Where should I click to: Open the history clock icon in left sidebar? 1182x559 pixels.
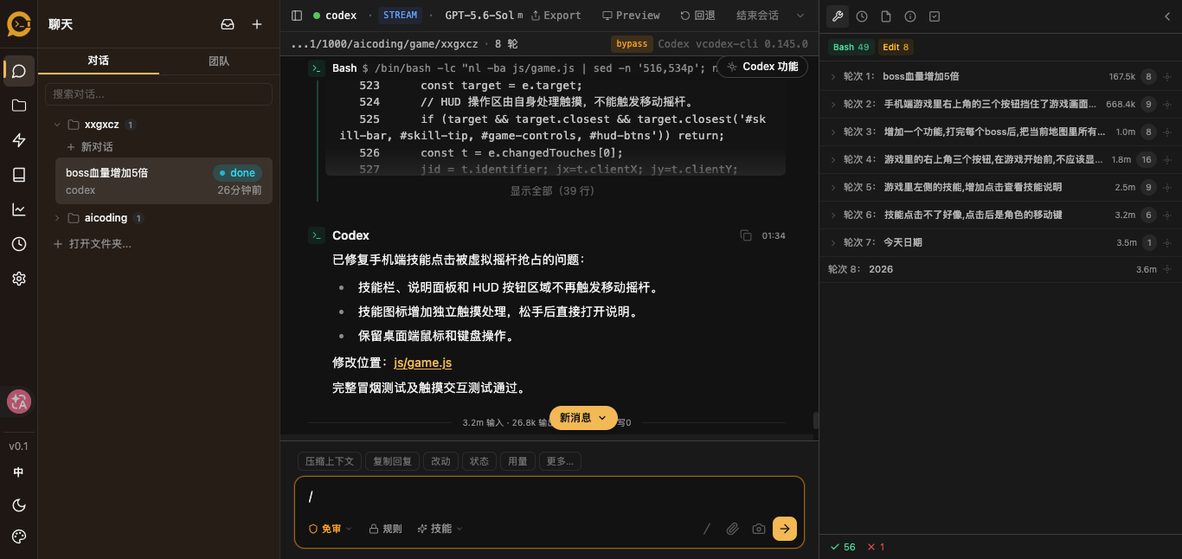point(19,244)
